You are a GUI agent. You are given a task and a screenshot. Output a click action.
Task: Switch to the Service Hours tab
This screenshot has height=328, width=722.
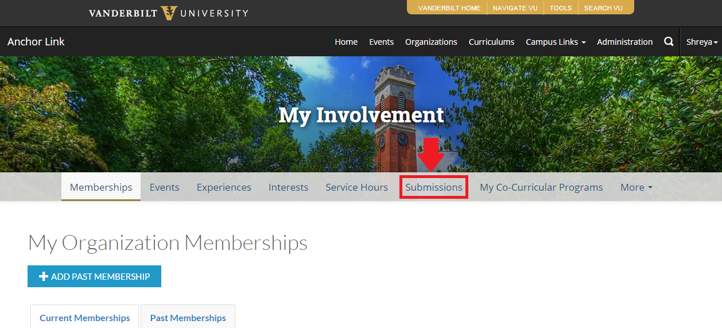click(x=356, y=187)
